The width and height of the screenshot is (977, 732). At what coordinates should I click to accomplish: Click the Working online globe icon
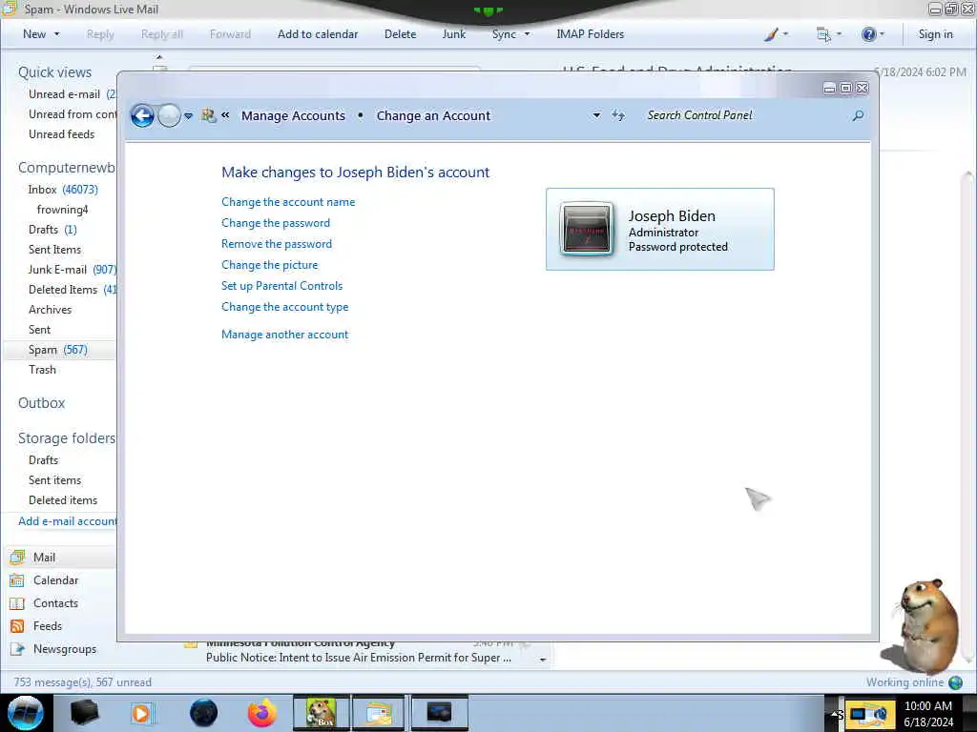point(955,682)
